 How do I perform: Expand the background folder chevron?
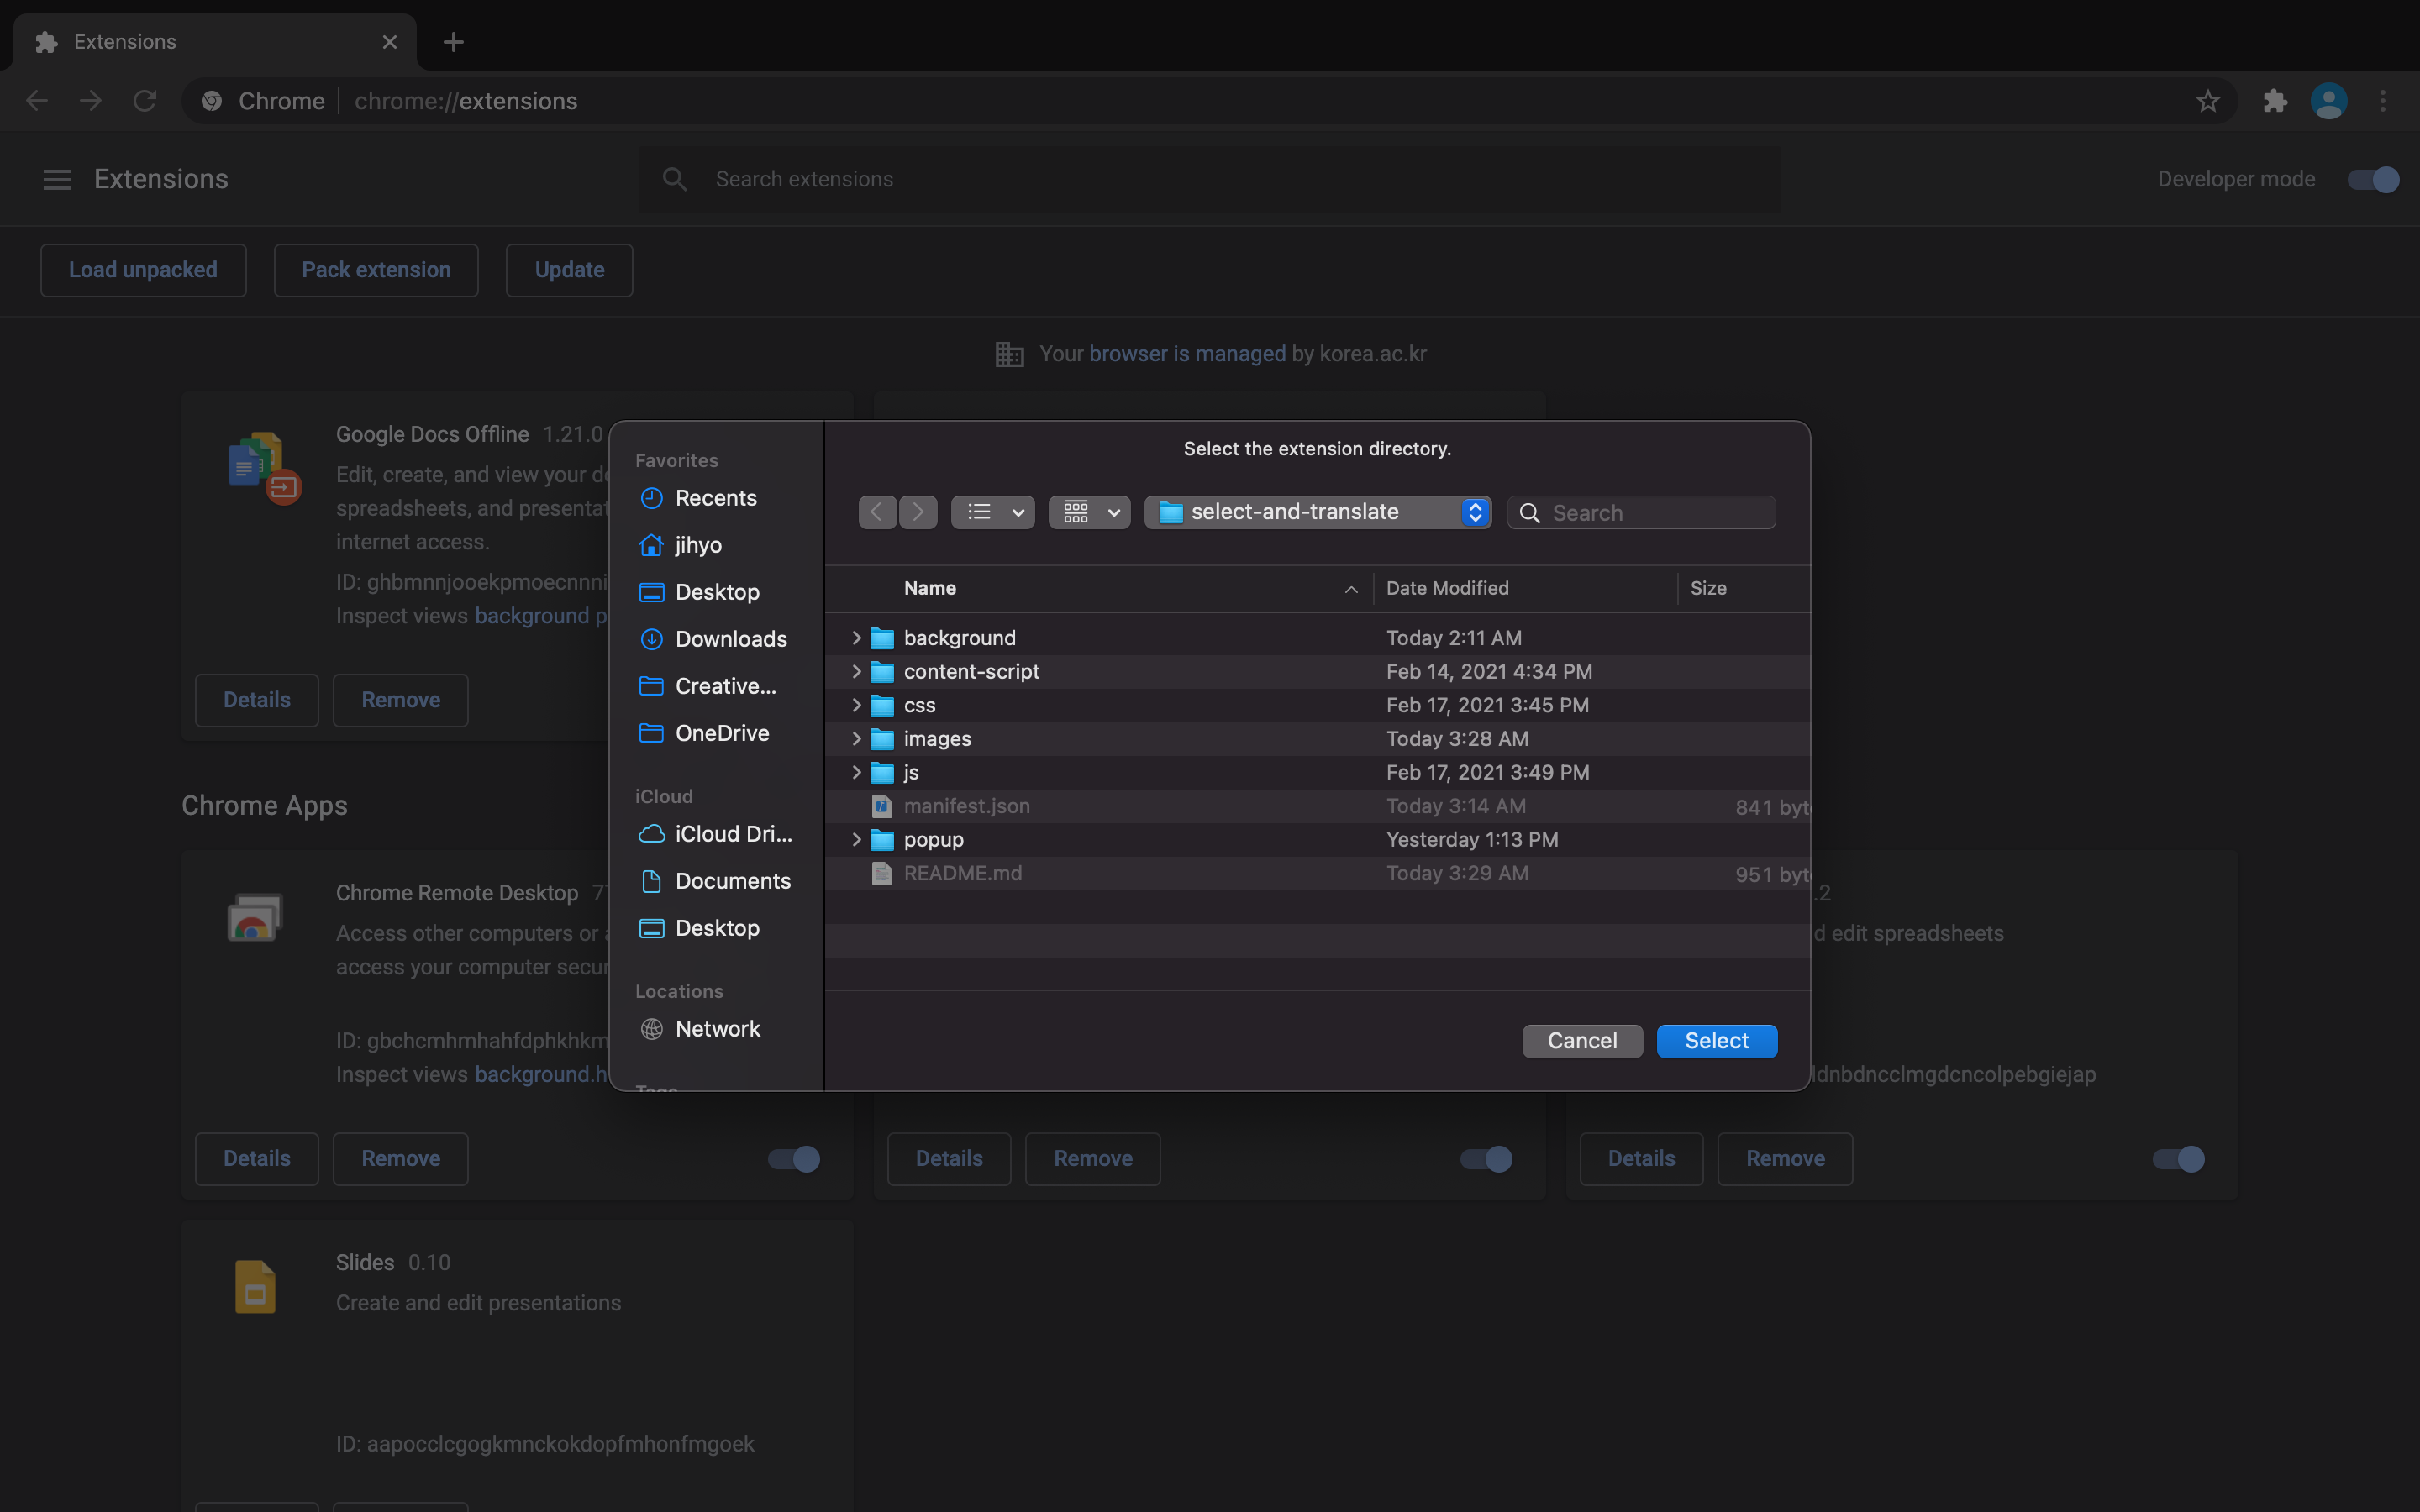(x=856, y=638)
